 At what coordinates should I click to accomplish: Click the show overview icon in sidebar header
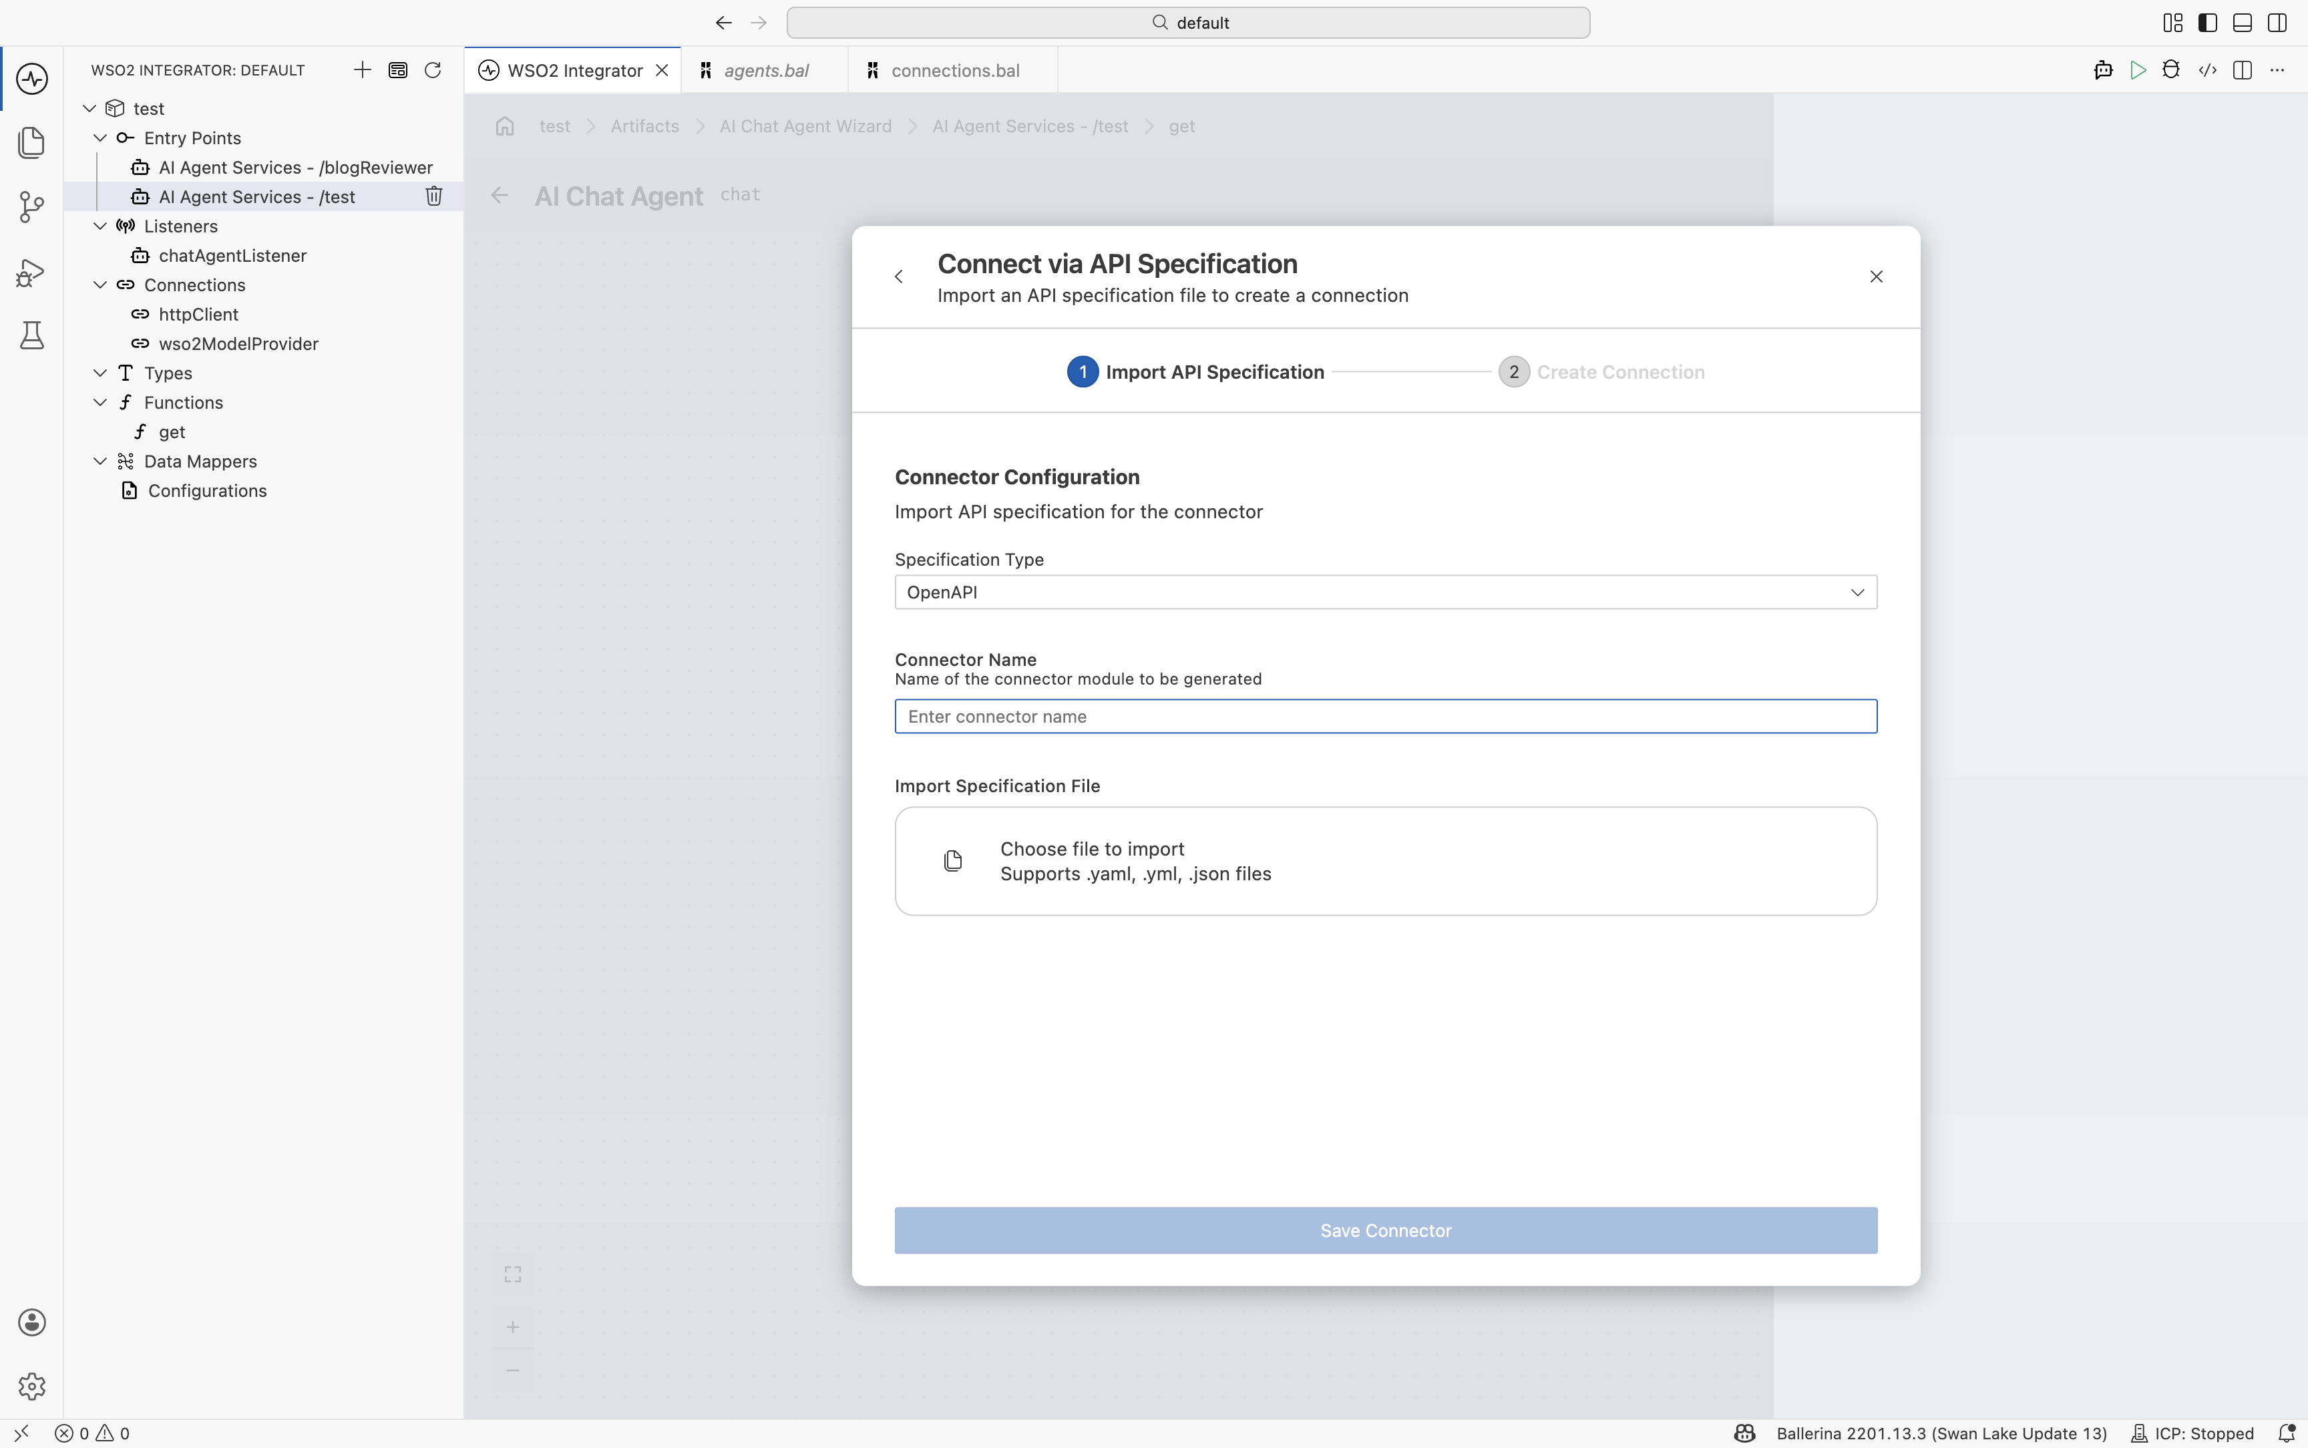(x=398, y=70)
